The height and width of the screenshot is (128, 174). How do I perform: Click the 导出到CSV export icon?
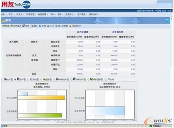pyautogui.click(x=70, y=26)
